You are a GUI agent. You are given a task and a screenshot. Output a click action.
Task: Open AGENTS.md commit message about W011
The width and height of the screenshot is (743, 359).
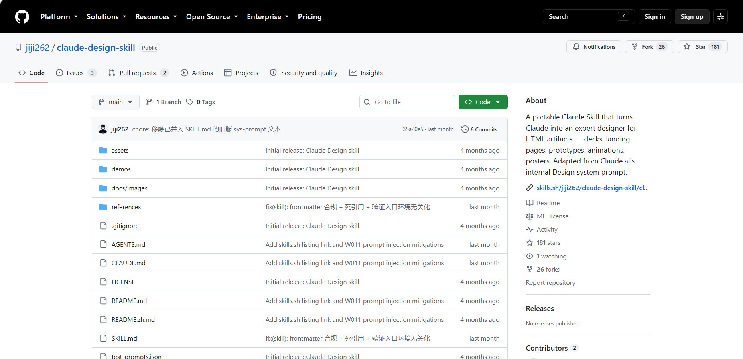point(355,245)
